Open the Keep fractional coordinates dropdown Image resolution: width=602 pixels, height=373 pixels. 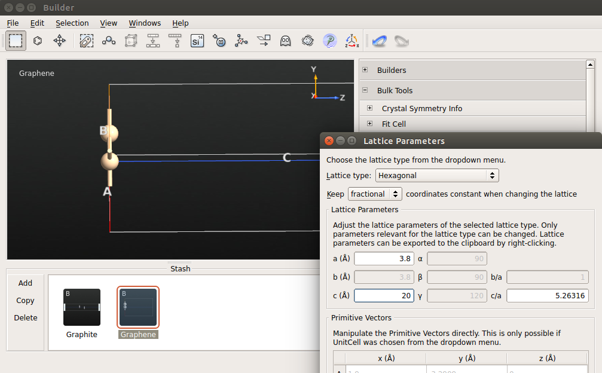(375, 194)
